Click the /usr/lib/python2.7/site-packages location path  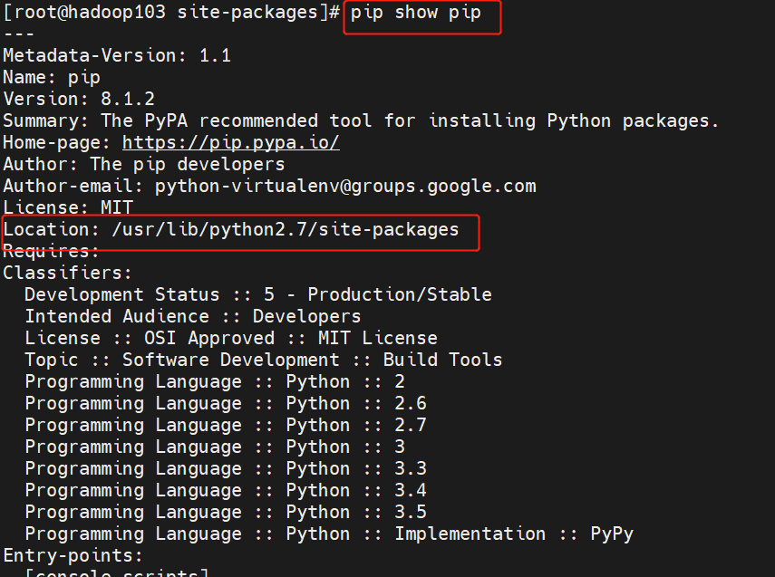[x=286, y=229]
